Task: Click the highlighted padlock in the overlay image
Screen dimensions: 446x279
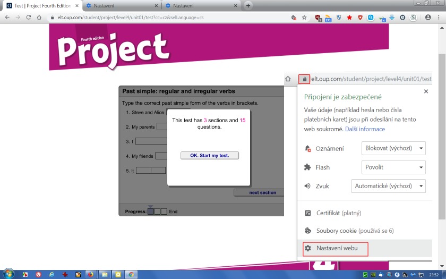Action: [304, 79]
